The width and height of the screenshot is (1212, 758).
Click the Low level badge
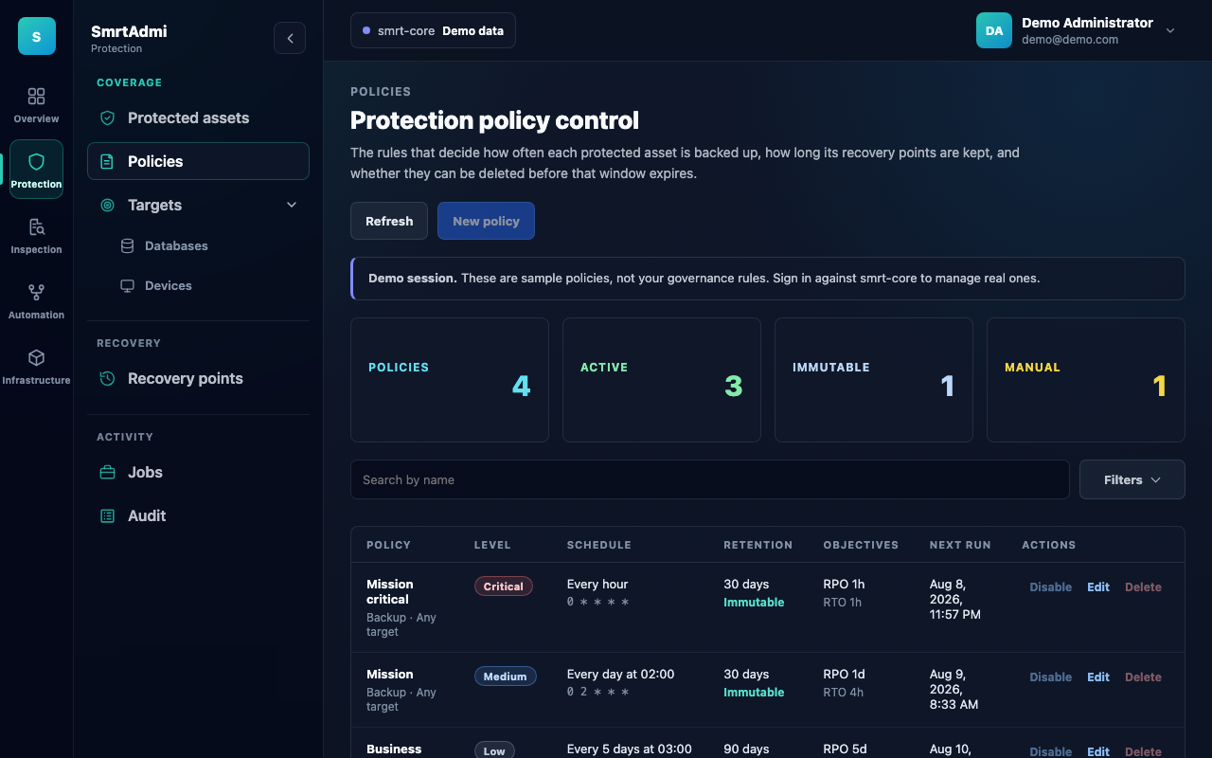coord(494,750)
